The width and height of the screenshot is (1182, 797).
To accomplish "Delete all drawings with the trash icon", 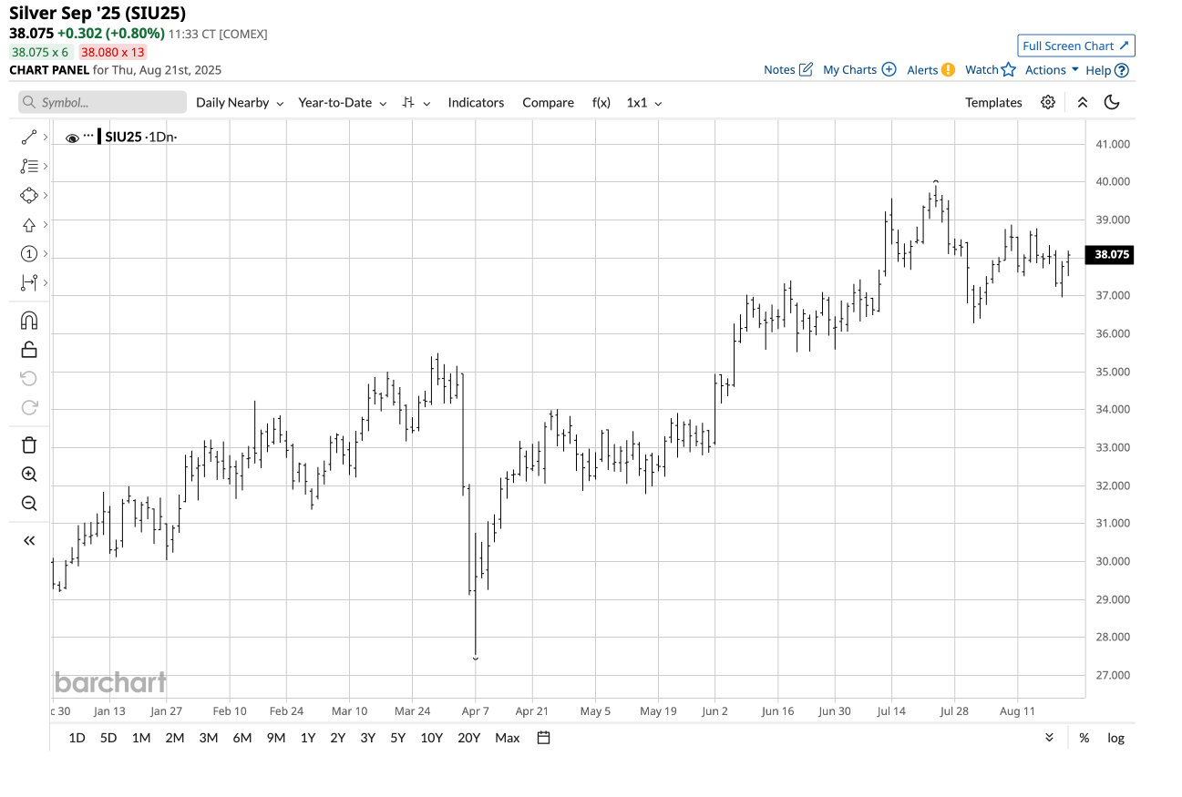I will tap(28, 444).
